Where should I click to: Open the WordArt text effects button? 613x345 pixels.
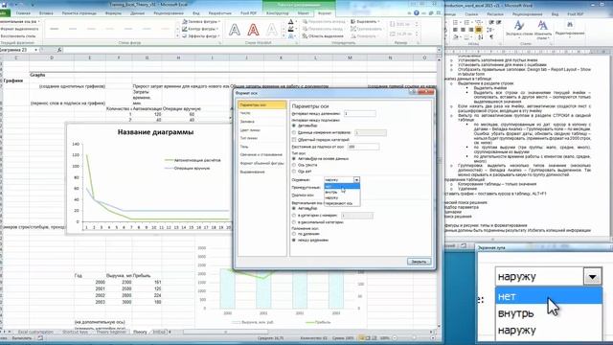click(291, 36)
